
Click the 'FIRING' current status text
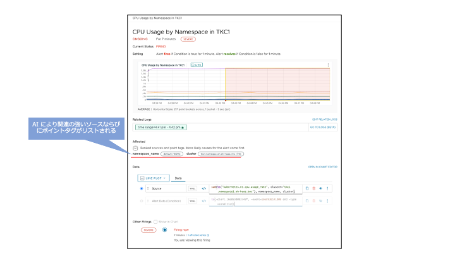pyautogui.click(x=161, y=46)
